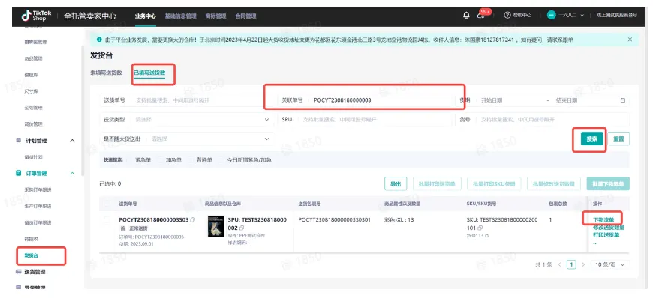656x298 pixels.
Task: Switch to the 业务中心 top menu
Action: pyautogui.click(x=145, y=16)
